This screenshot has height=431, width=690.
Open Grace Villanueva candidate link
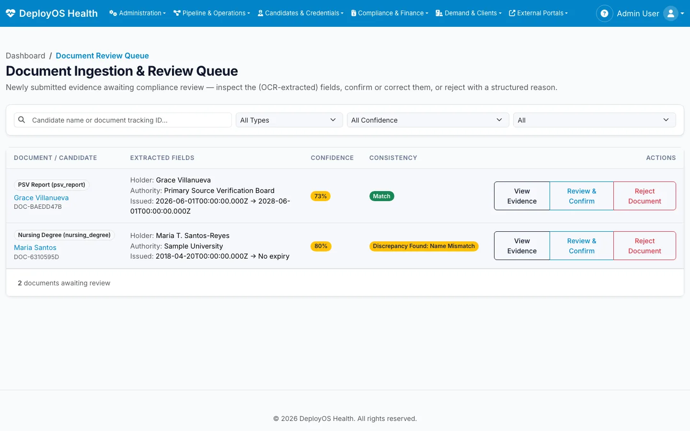pyautogui.click(x=41, y=198)
